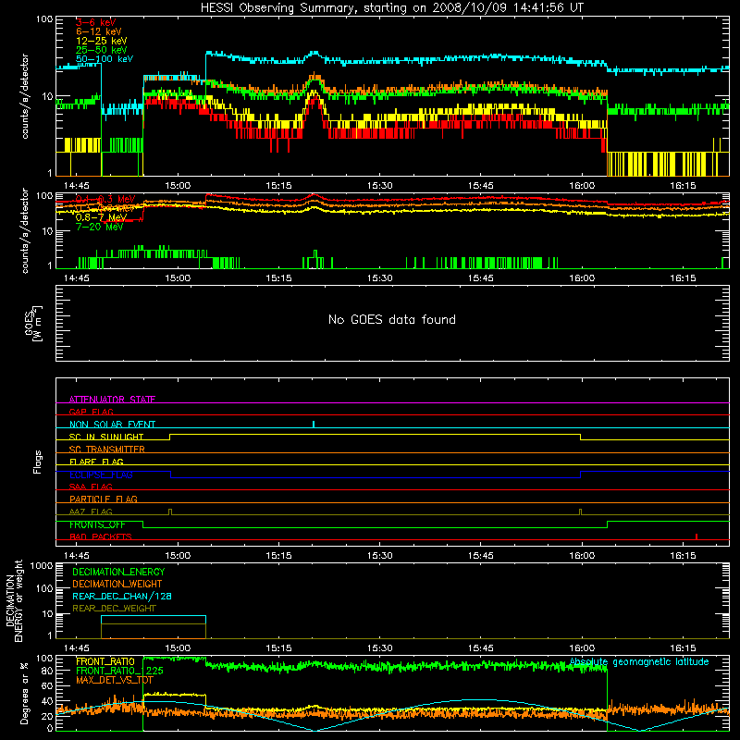Click the 15:45 tick label under Flags panel
Screen dimensions: 740x740
tap(480, 556)
